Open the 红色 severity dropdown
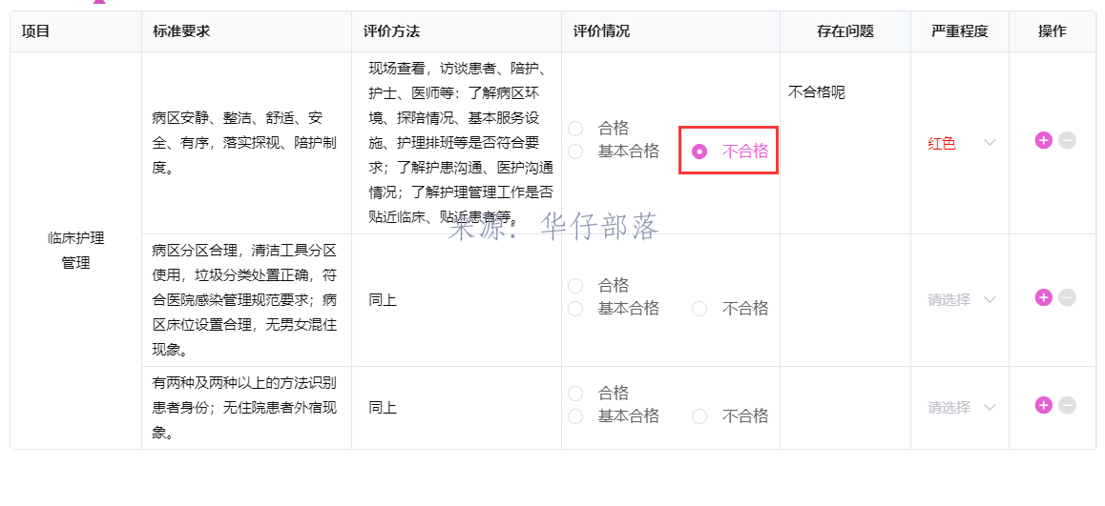The height and width of the screenshot is (506, 1105). [962, 143]
